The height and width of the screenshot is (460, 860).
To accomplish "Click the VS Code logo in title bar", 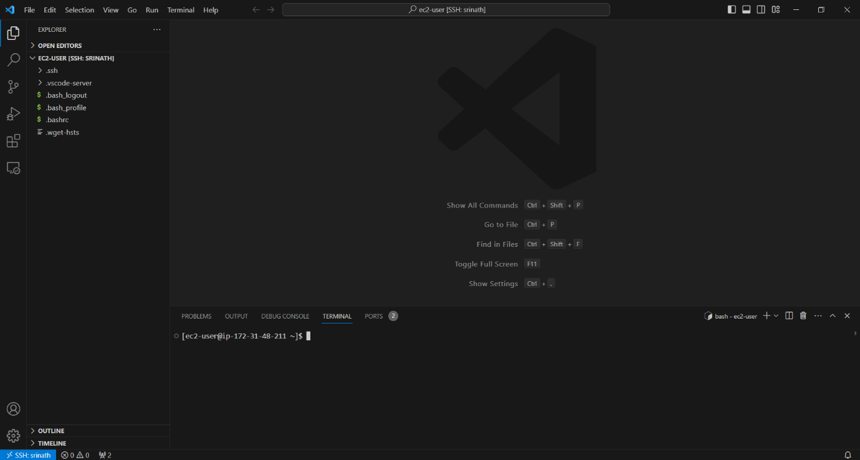I will point(9,9).
